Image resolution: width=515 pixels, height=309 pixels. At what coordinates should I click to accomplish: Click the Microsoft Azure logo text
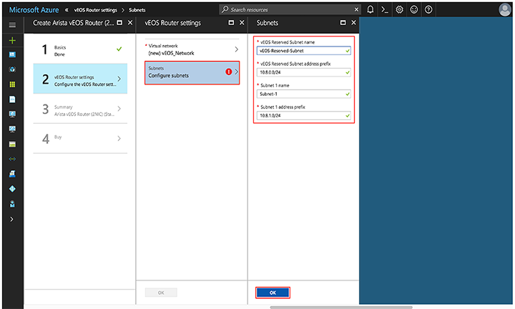(x=34, y=10)
